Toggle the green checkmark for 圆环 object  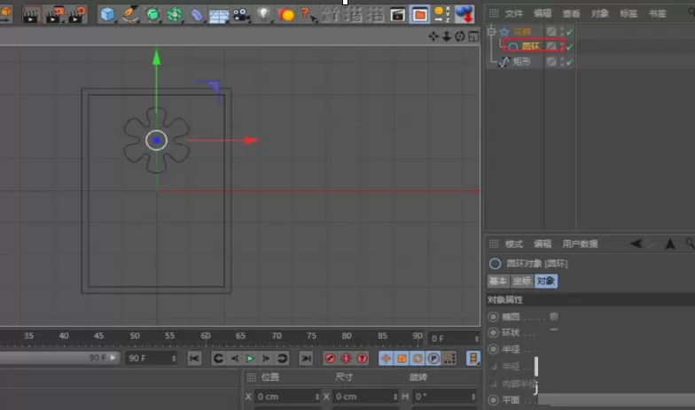(569, 46)
